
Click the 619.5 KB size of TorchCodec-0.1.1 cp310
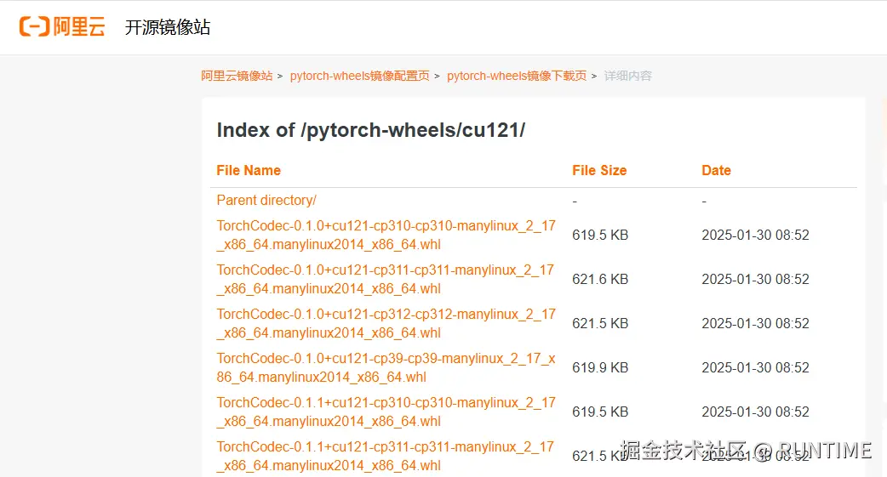click(x=600, y=412)
